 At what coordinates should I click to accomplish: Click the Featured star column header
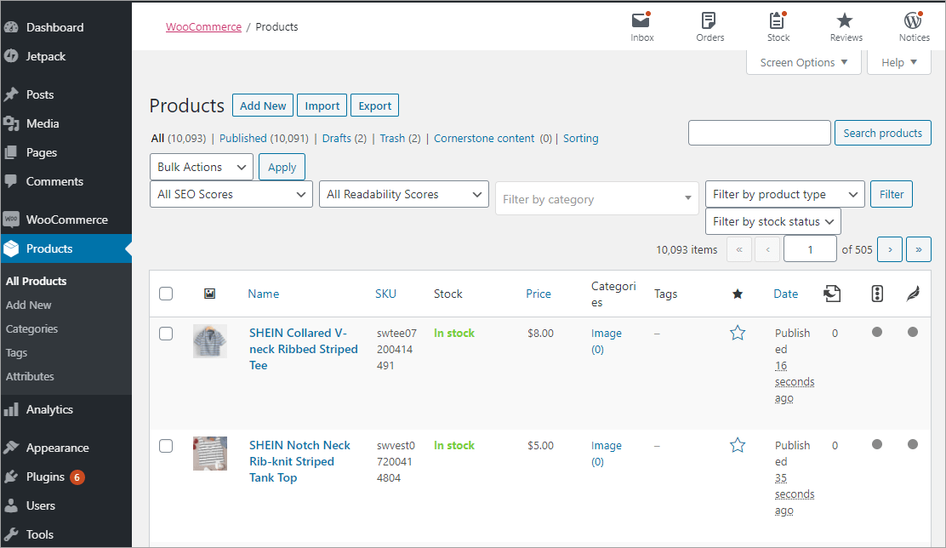point(738,294)
